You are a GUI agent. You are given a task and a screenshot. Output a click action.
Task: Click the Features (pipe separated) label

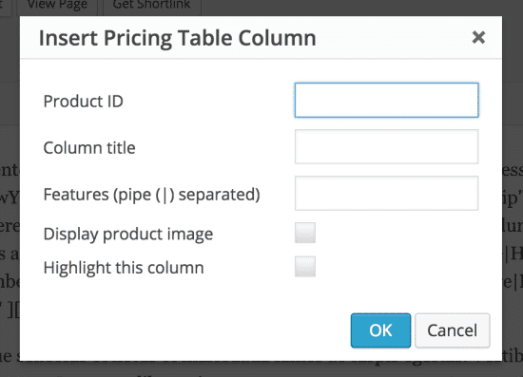152,195
